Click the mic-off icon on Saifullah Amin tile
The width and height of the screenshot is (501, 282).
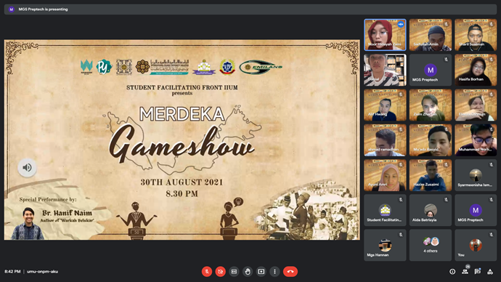(446, 24)
